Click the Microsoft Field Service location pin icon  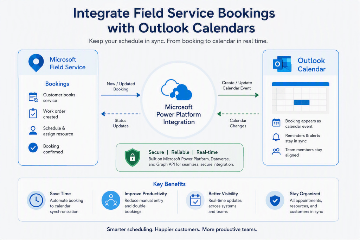[x=36, y=63]
